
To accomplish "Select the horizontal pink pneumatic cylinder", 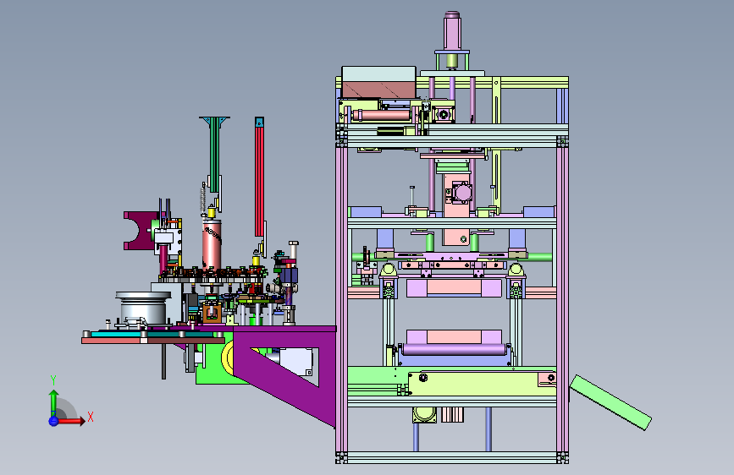I will click(x=381, y=115).
